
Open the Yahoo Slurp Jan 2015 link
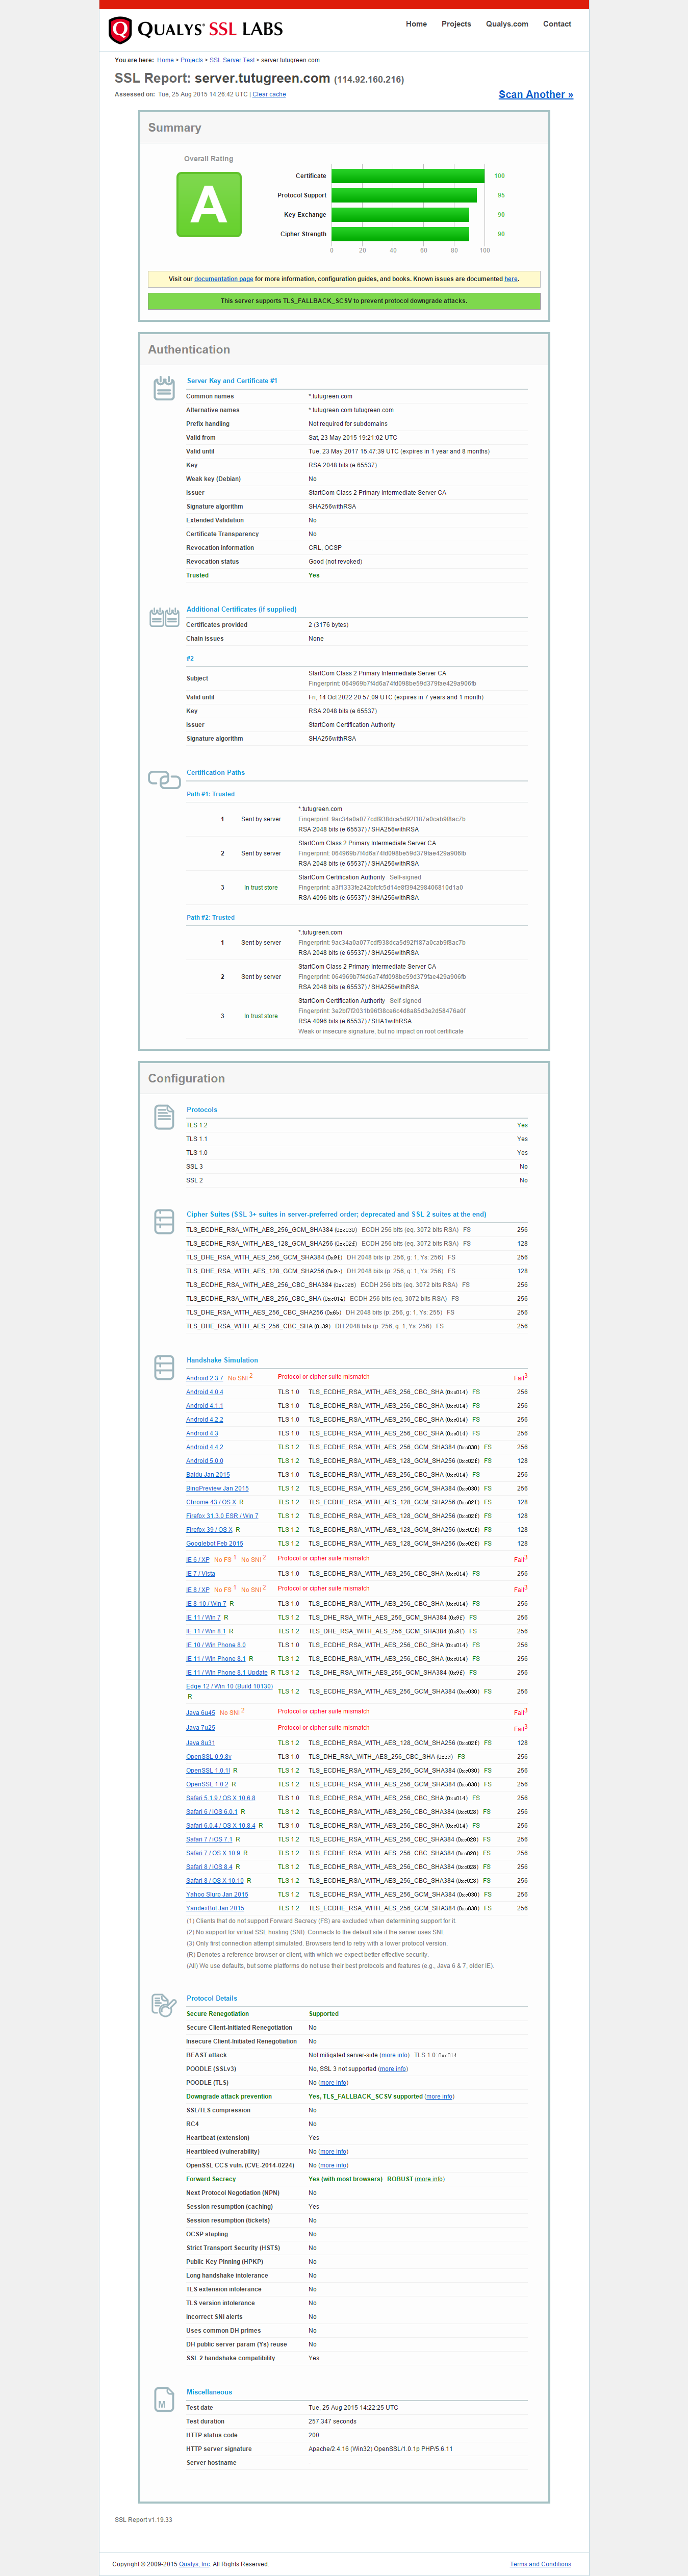pos(217,1894)
